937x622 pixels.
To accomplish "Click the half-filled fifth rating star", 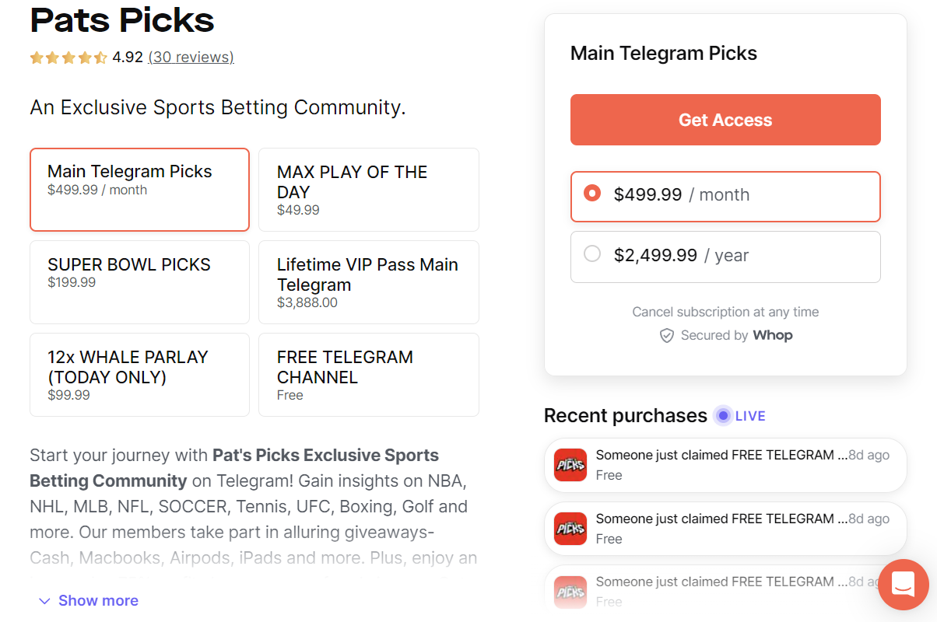I will (100, 58).
